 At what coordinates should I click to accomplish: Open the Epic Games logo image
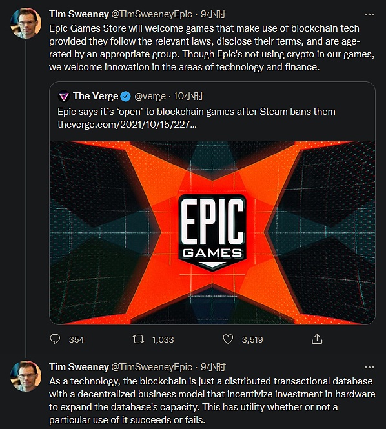click(212, 233)
